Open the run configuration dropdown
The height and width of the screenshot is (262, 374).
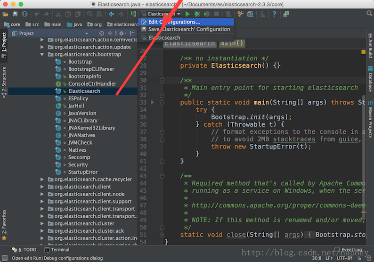pos(161,14)
